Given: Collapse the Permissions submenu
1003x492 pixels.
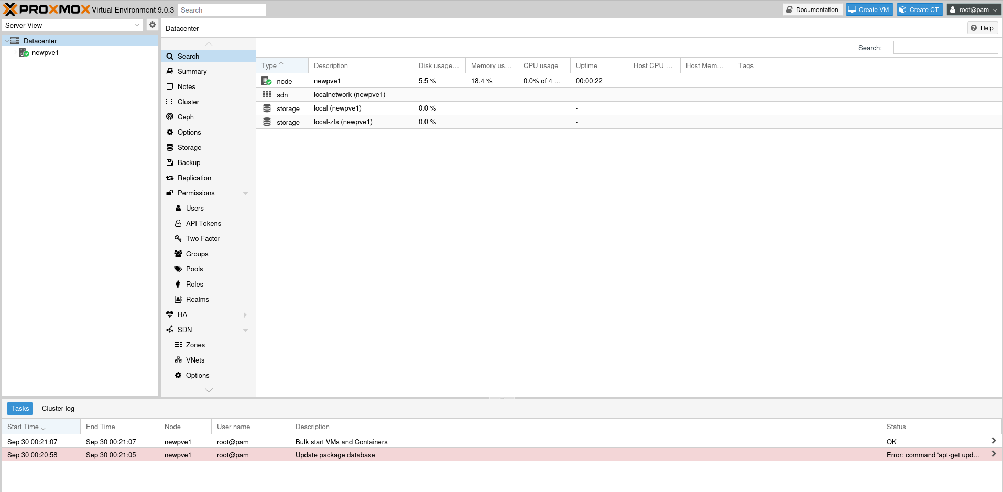Looking at the screenshot, I should pyautogui.click(x=245, y=193).
